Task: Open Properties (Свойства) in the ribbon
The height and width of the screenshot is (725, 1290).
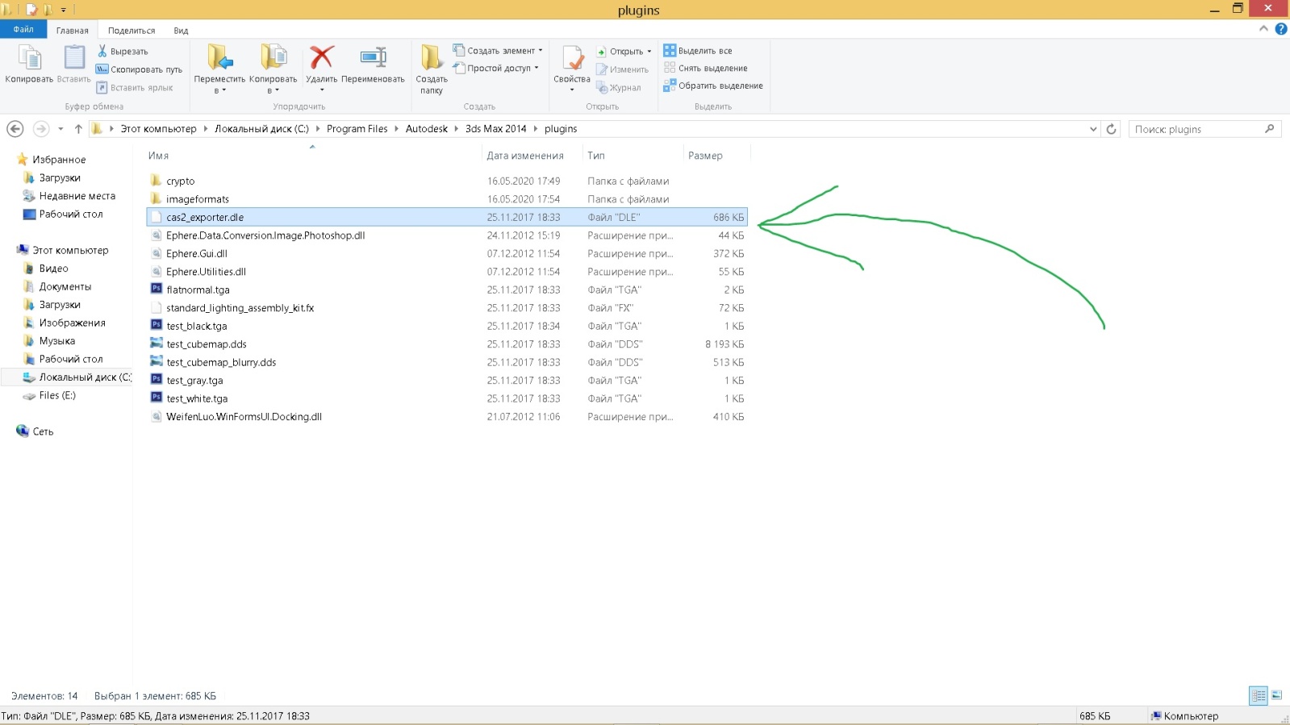Action: [x=572, y=60]
